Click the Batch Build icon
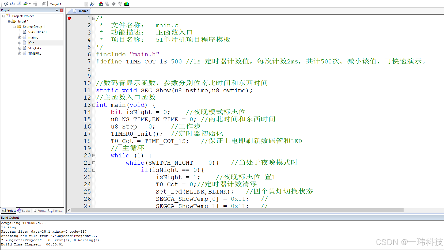This screenshot has height=250, width=444. [x=25, y=4]
